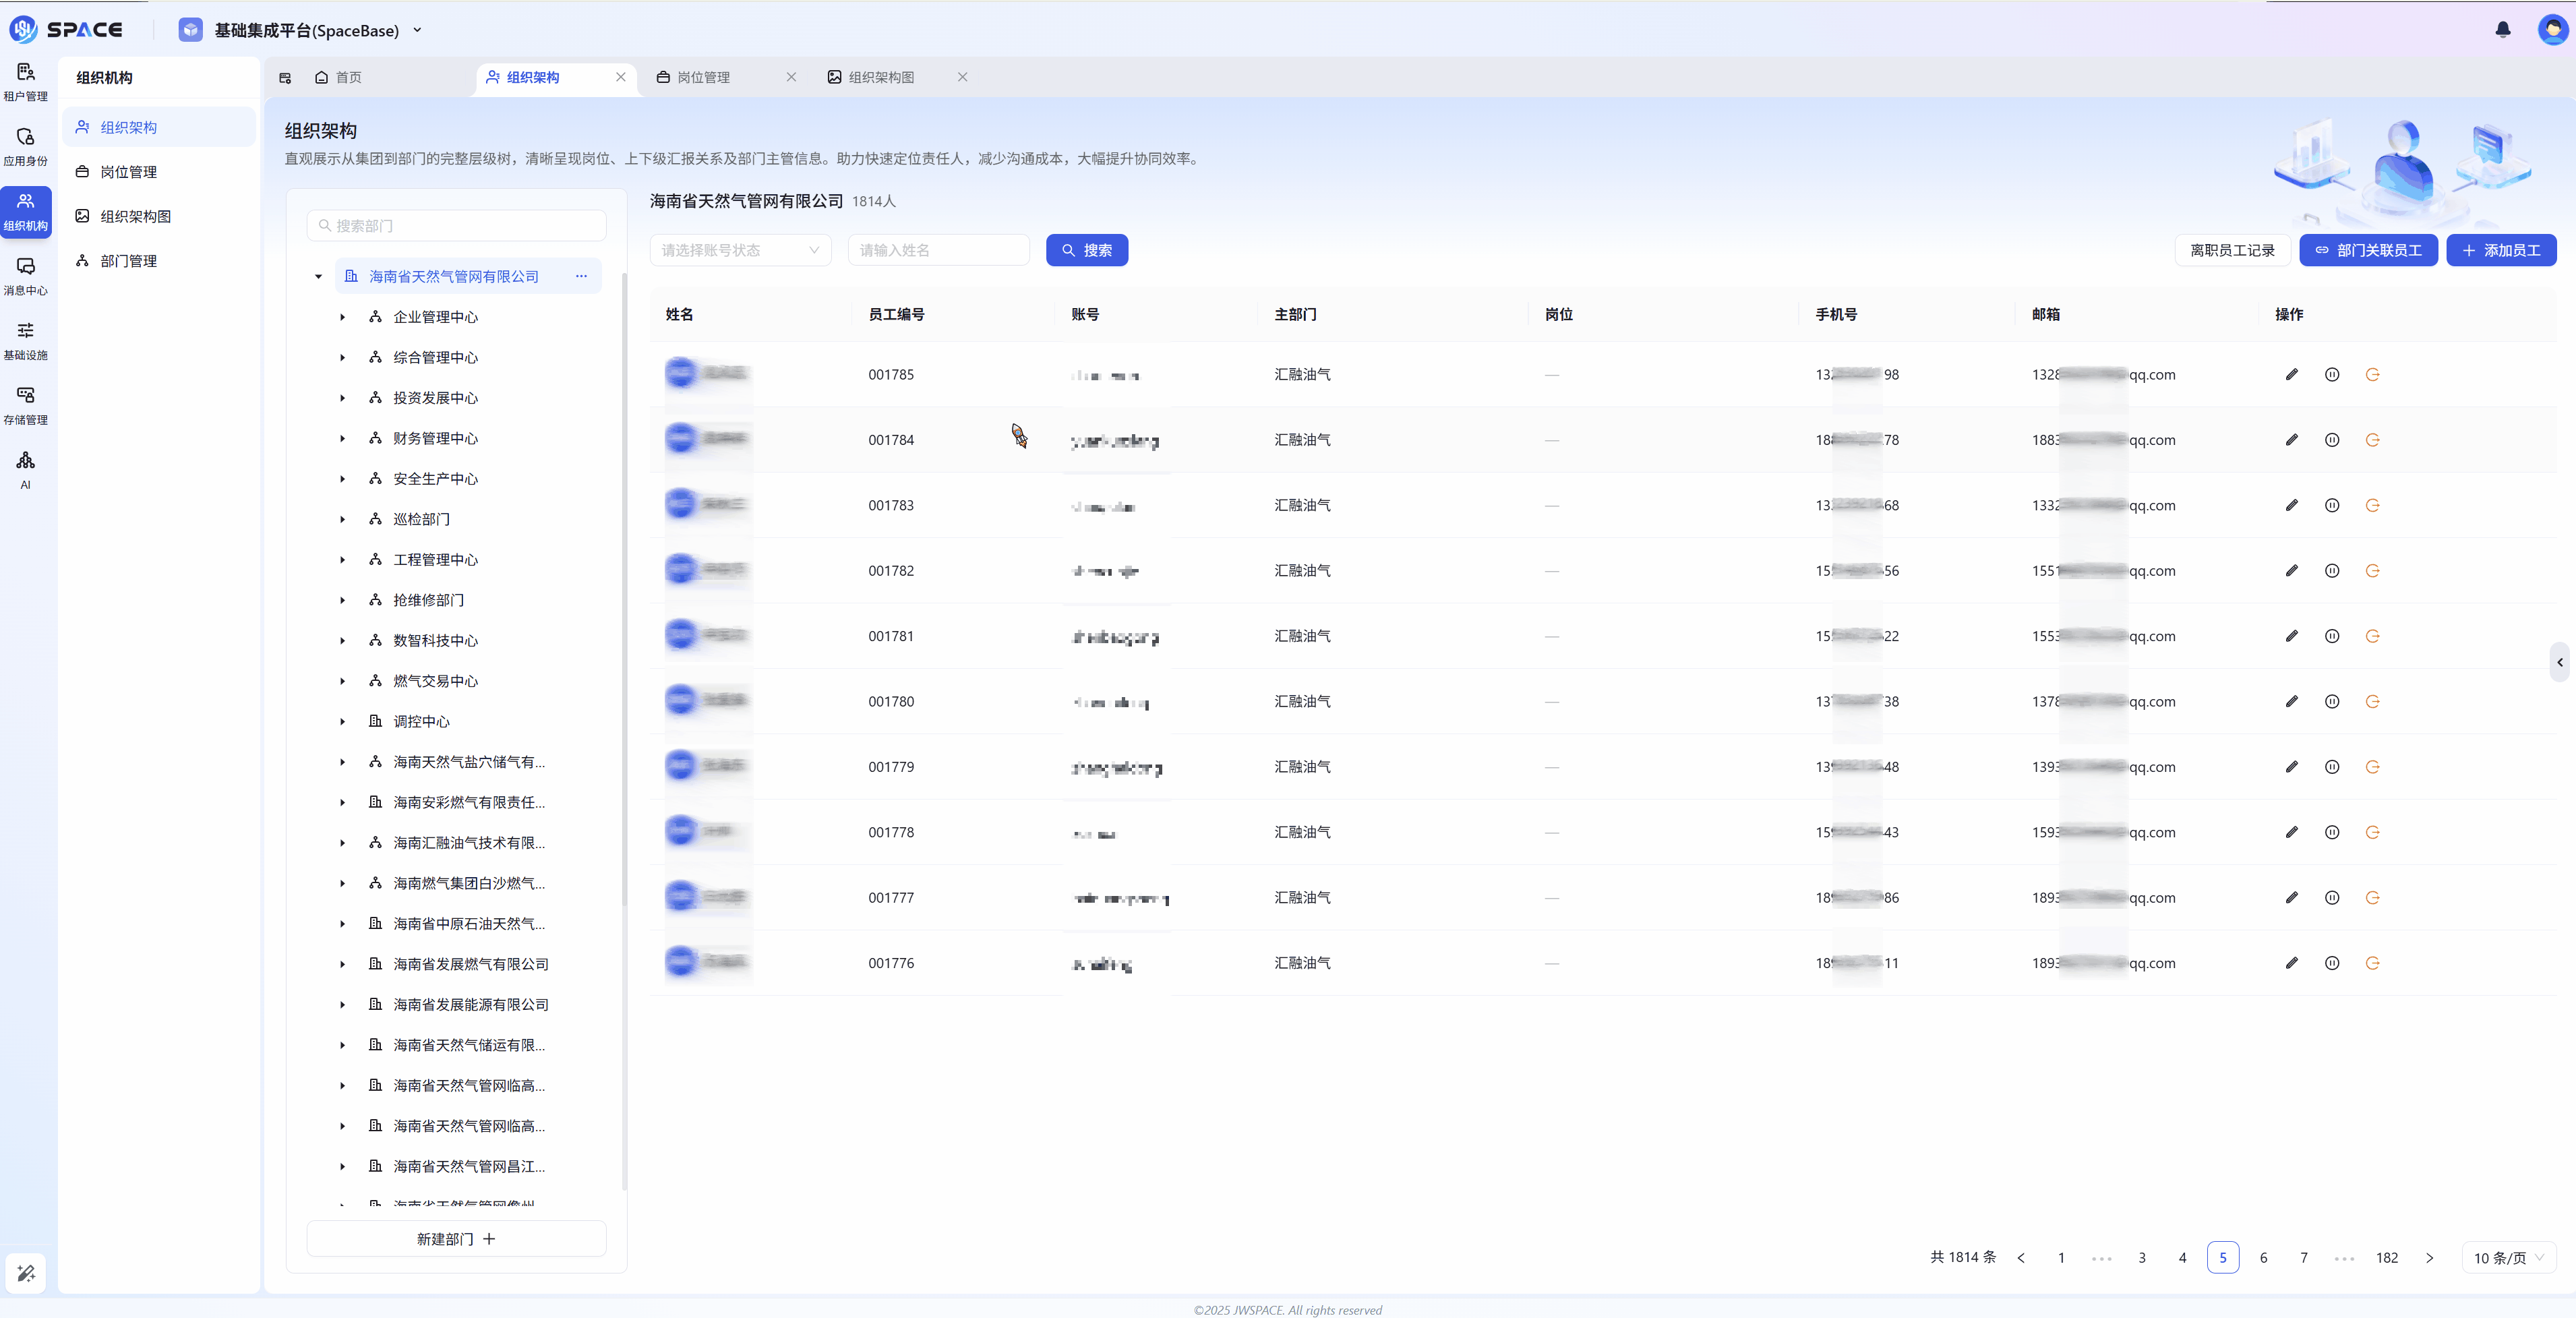
Task: Expand the 企业管理中心 tree node
Action: pyautogui.click(x=342, y=317)
